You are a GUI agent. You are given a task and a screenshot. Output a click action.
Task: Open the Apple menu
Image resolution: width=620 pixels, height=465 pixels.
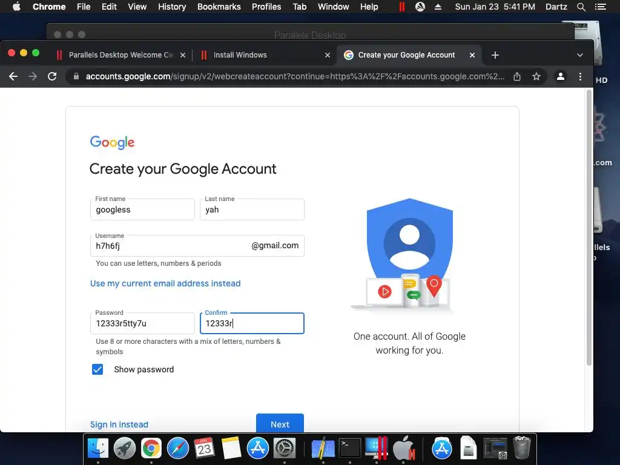tap(16, 7)
